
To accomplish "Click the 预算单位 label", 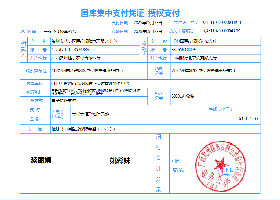I will 34,83.
